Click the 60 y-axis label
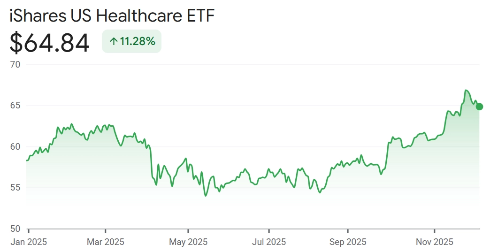This screenshot has width=490, height=252. [15, 147]
